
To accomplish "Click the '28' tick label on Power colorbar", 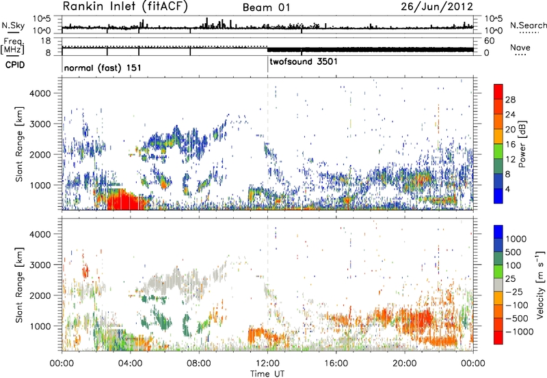I will [510, 100].
